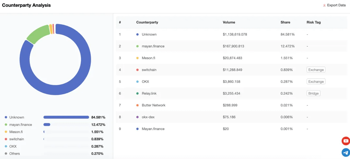The height and width of the screenshot is (159, 350).
Task: Toggle Unknown series in chart legend
Action: [x=15, y=117]
